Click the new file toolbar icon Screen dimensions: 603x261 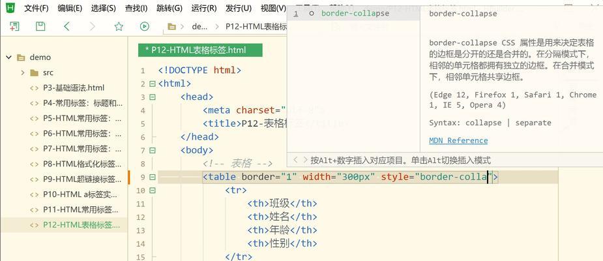[x=14, y=26]
